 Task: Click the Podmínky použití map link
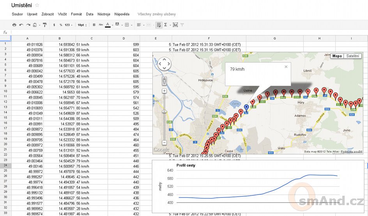(x=352, y=151)
